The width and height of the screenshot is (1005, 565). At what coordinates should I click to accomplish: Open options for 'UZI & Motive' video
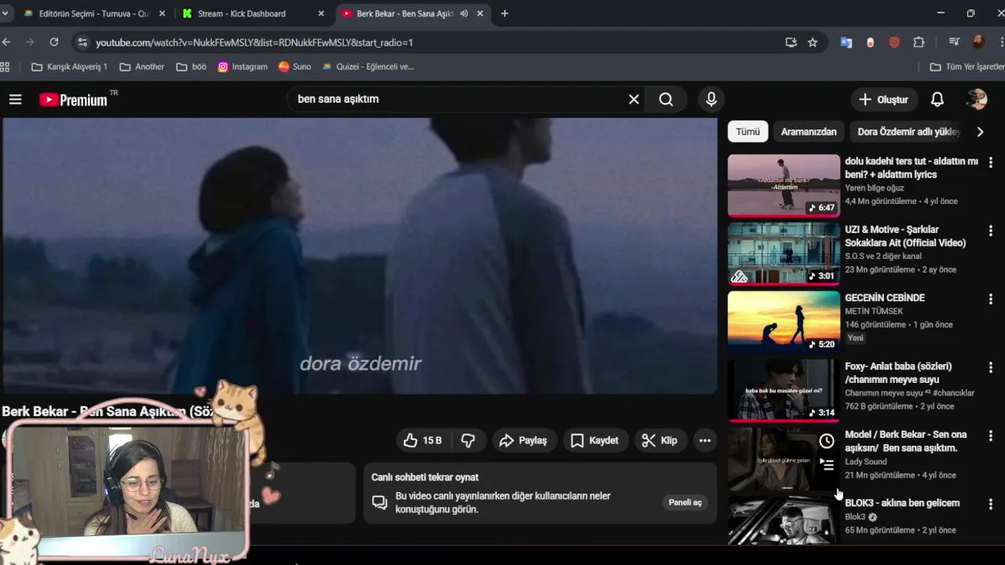[990, 231]
